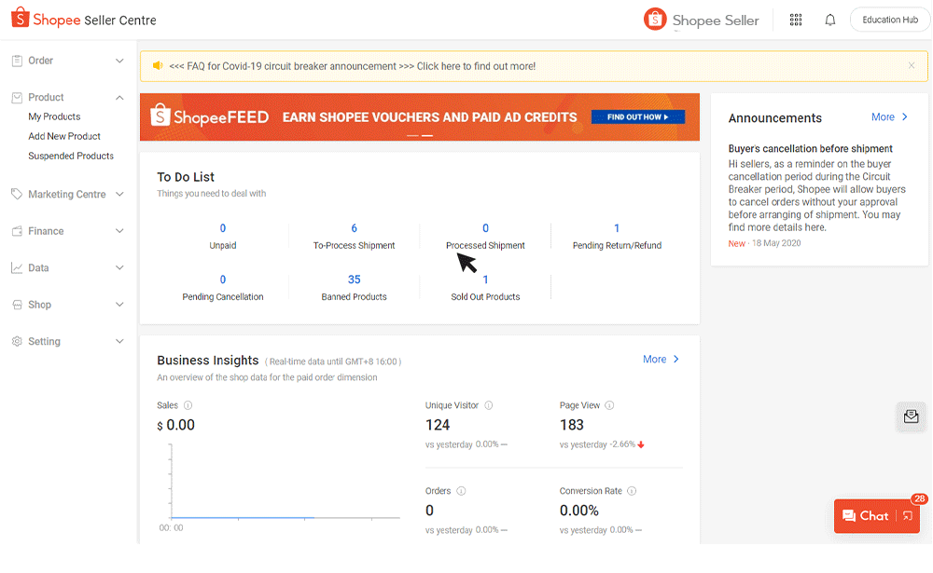Image resolution: width=933 pixels, height=573 pixels.
Task: Dismiss the Covid-19 FAQ banner
Action: pyautogui.click(x=911, y=65)
